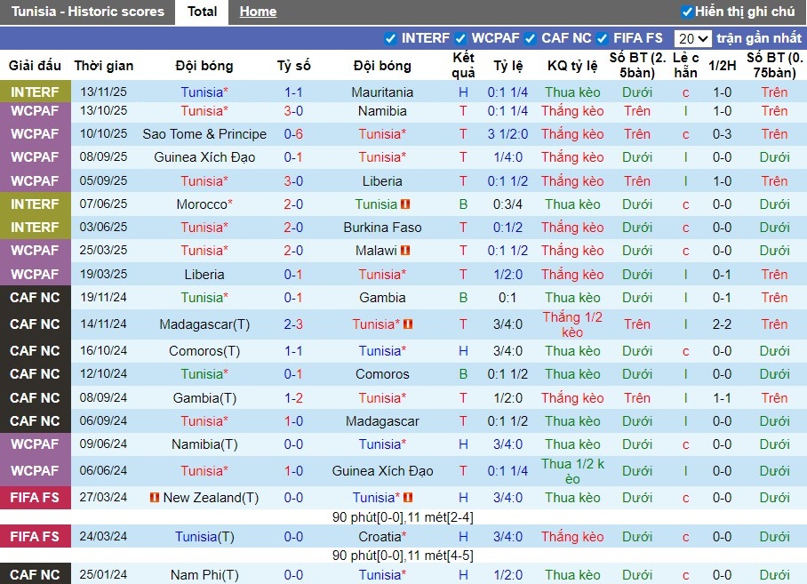
Task: Open the Croatia team link
Action: (x=382, y=537)
